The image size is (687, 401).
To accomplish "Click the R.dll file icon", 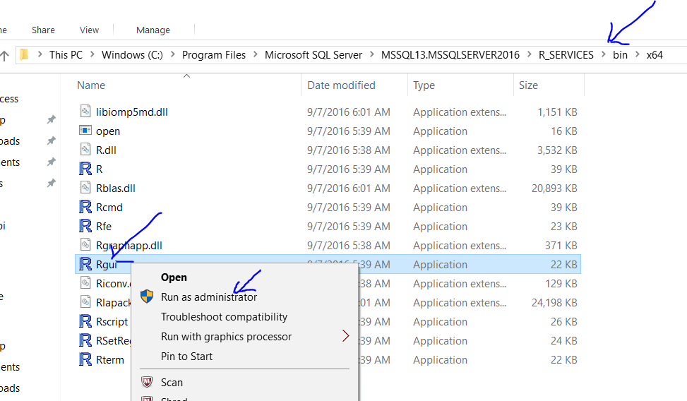I will point(85,150).
